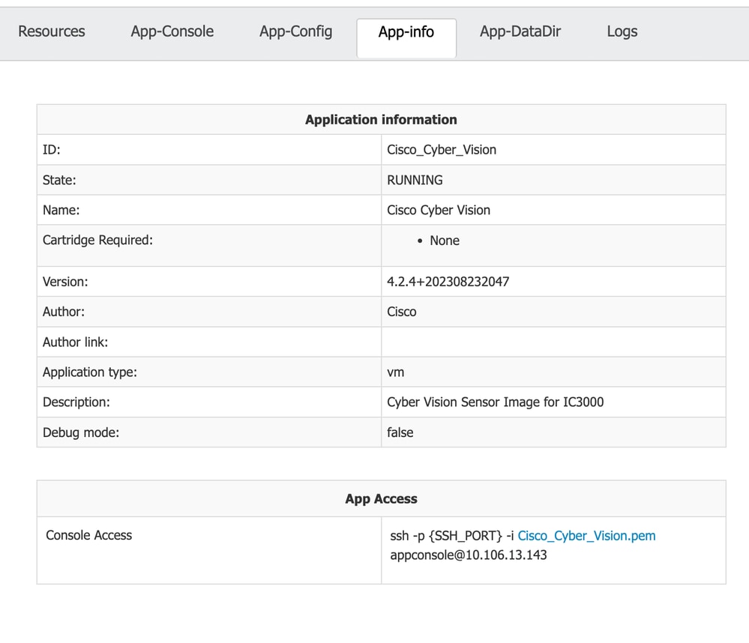Click the Author: row label
Viewport: 749px width, 643px height.
point(64,312)
